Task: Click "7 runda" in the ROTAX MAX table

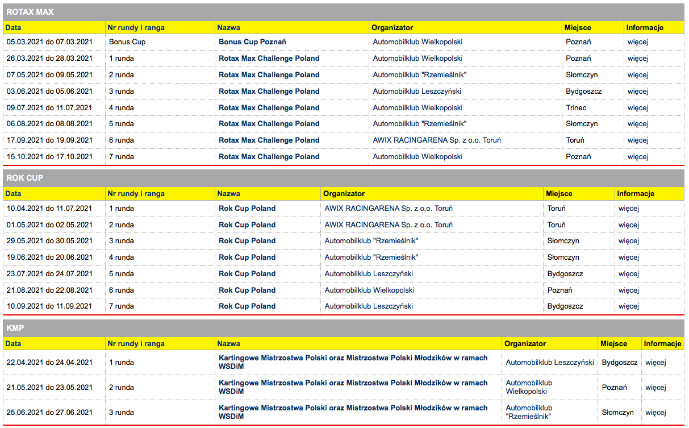Action: point(122,157)
